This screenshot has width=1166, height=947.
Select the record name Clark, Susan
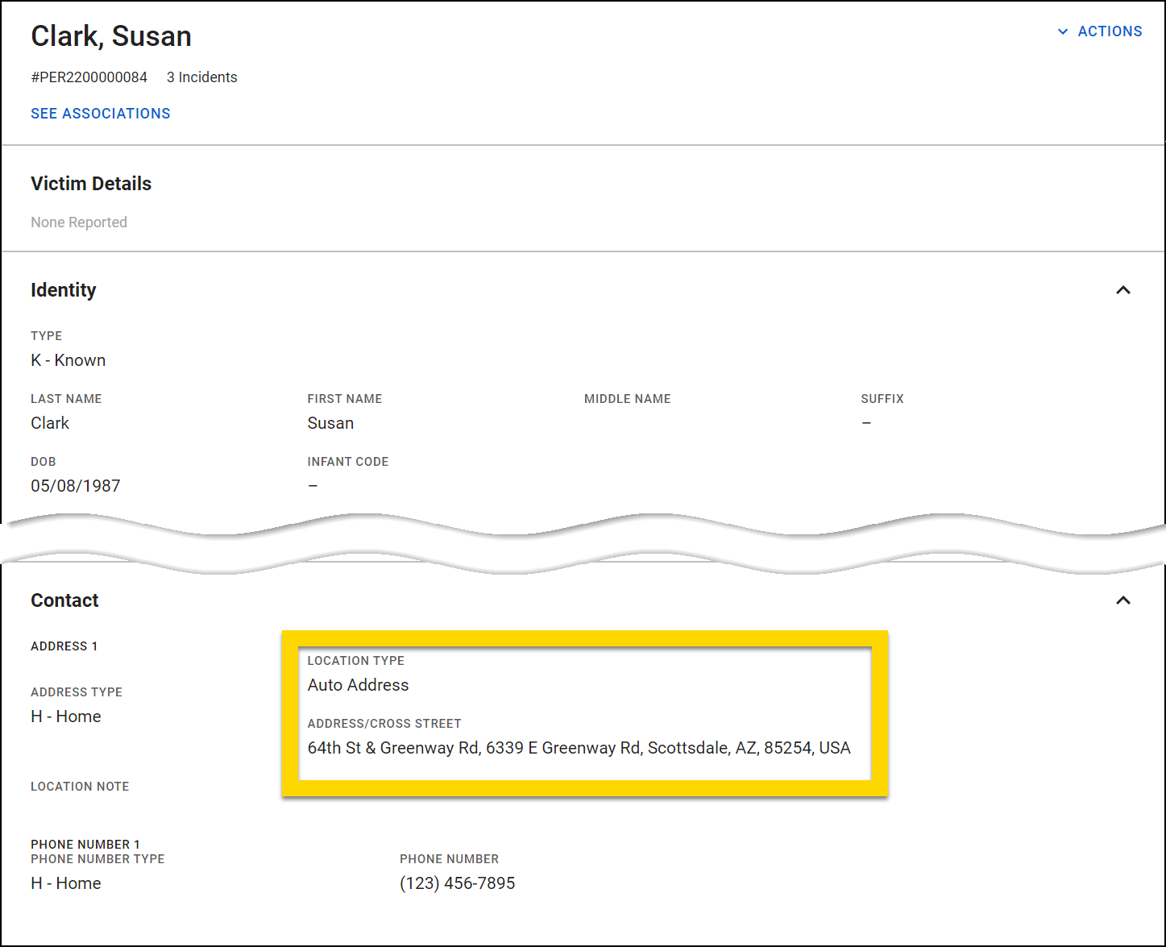tap(110, 35)
